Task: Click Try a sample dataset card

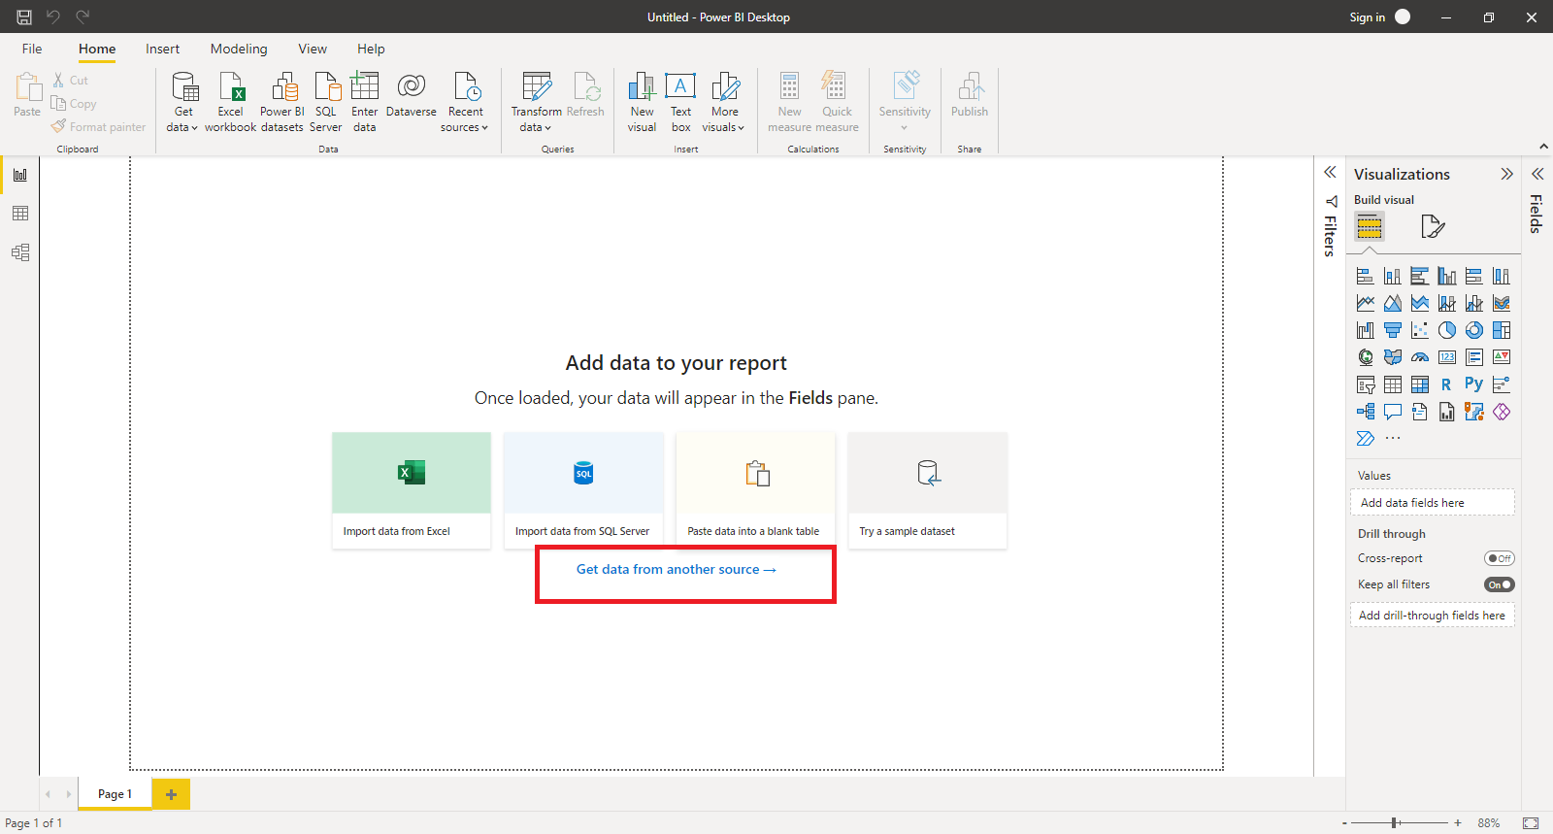Action: pyautogui.click(x=927, y=490)
